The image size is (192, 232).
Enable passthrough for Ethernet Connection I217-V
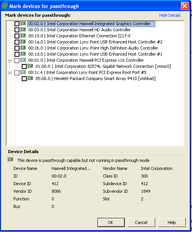point(17,36)
